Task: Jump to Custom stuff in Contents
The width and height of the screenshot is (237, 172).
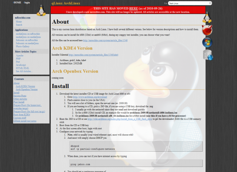Action: pos(20,118)
